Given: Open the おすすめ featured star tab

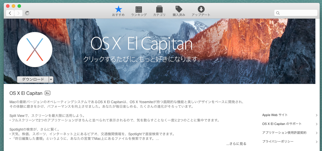Looking at the screenshot, I should click(x=118, y=11).
